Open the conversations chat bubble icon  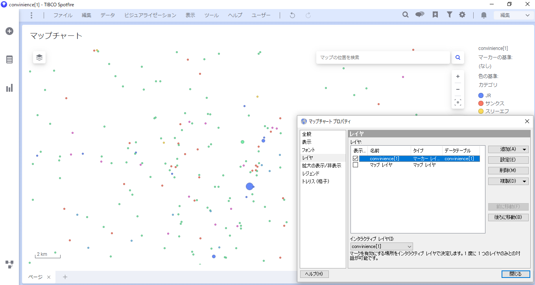pyautogui.click(x=420, y=15)
